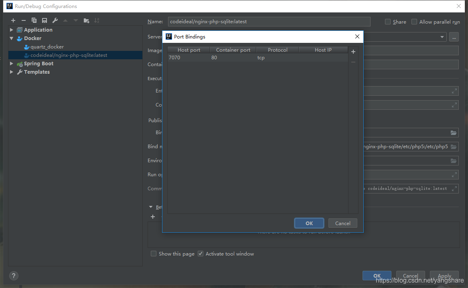Viewport: 468px width, 288px height.
Task: Open folder icon for Bind mounts field
Action: (x=454, y=147)
